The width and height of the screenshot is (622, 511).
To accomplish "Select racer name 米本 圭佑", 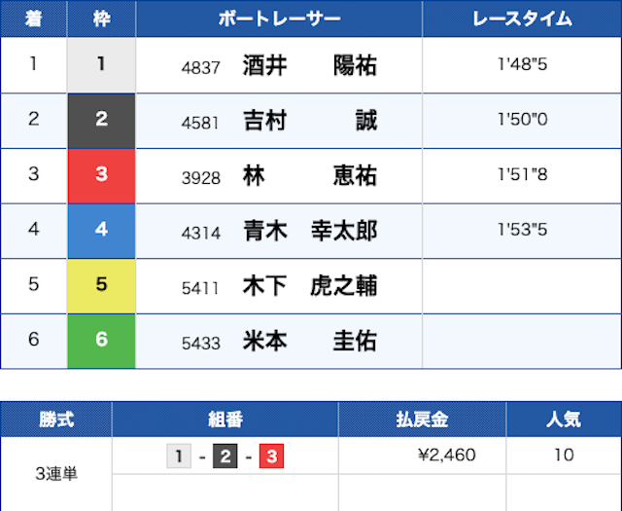I will tap(309, 342).
